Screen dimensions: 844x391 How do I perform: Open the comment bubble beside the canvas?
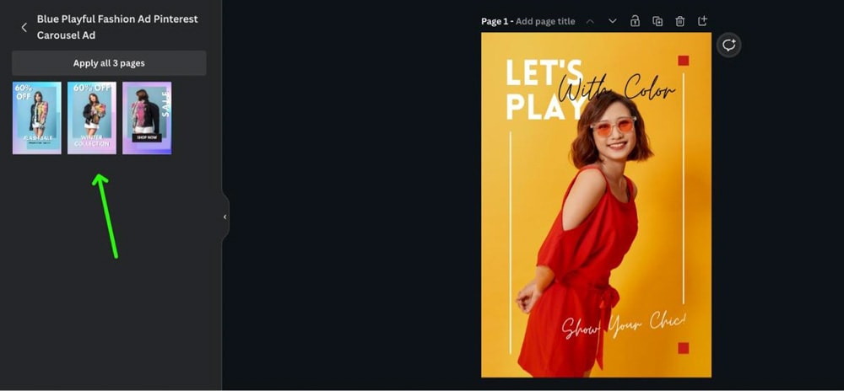[x=729, y=46]
